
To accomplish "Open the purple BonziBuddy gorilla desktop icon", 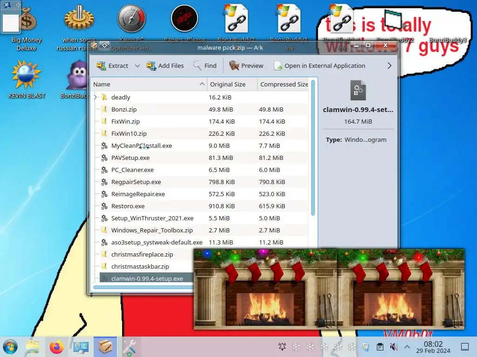I will [78, 79].
